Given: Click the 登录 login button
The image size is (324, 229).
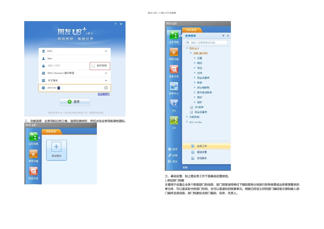Looking at the screenshot, I should [x=75, y=102].
